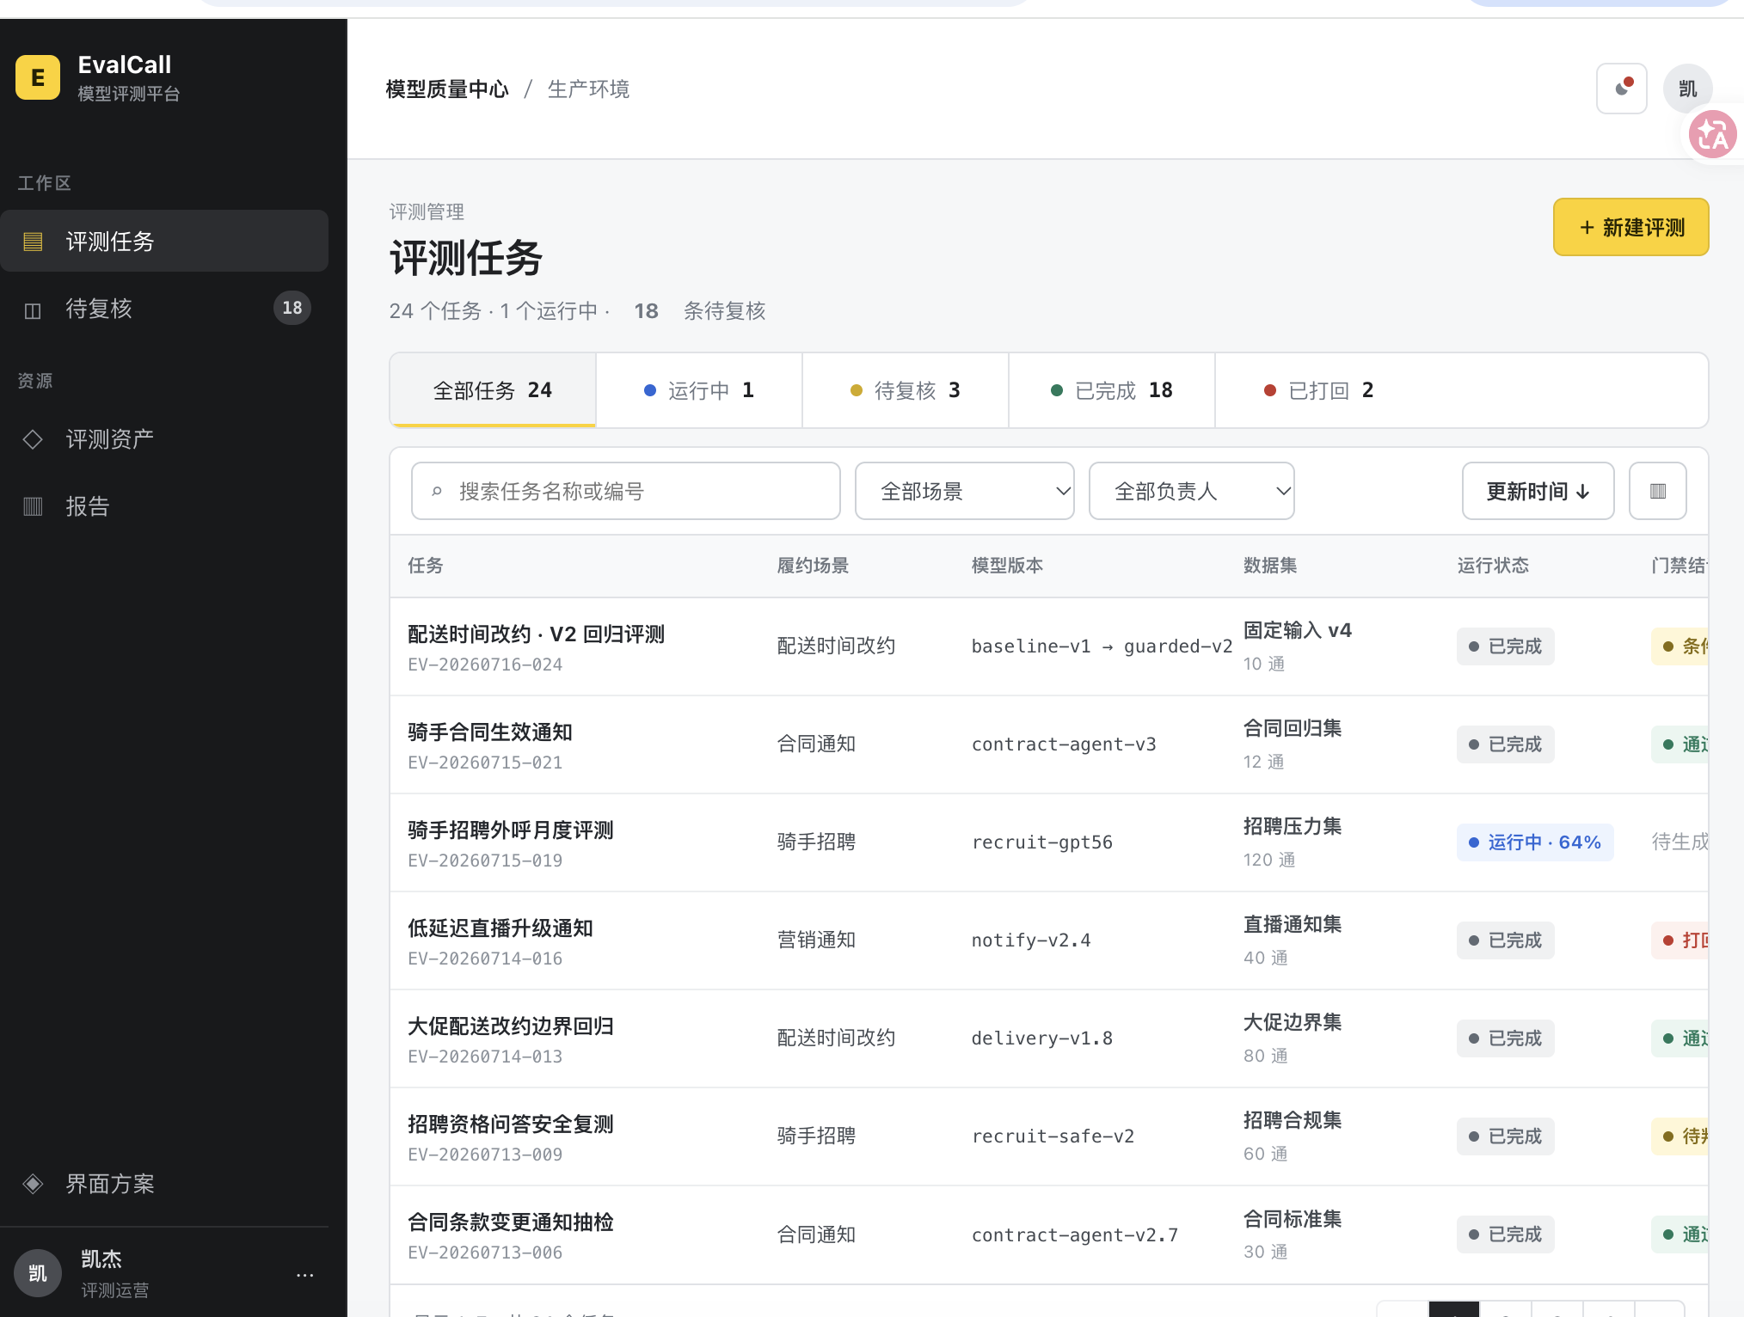Click the 模型质量中心 breadcrumb
This screenshot has width=1744, height=1317.
pyautogui.click(x=447, y=89)
